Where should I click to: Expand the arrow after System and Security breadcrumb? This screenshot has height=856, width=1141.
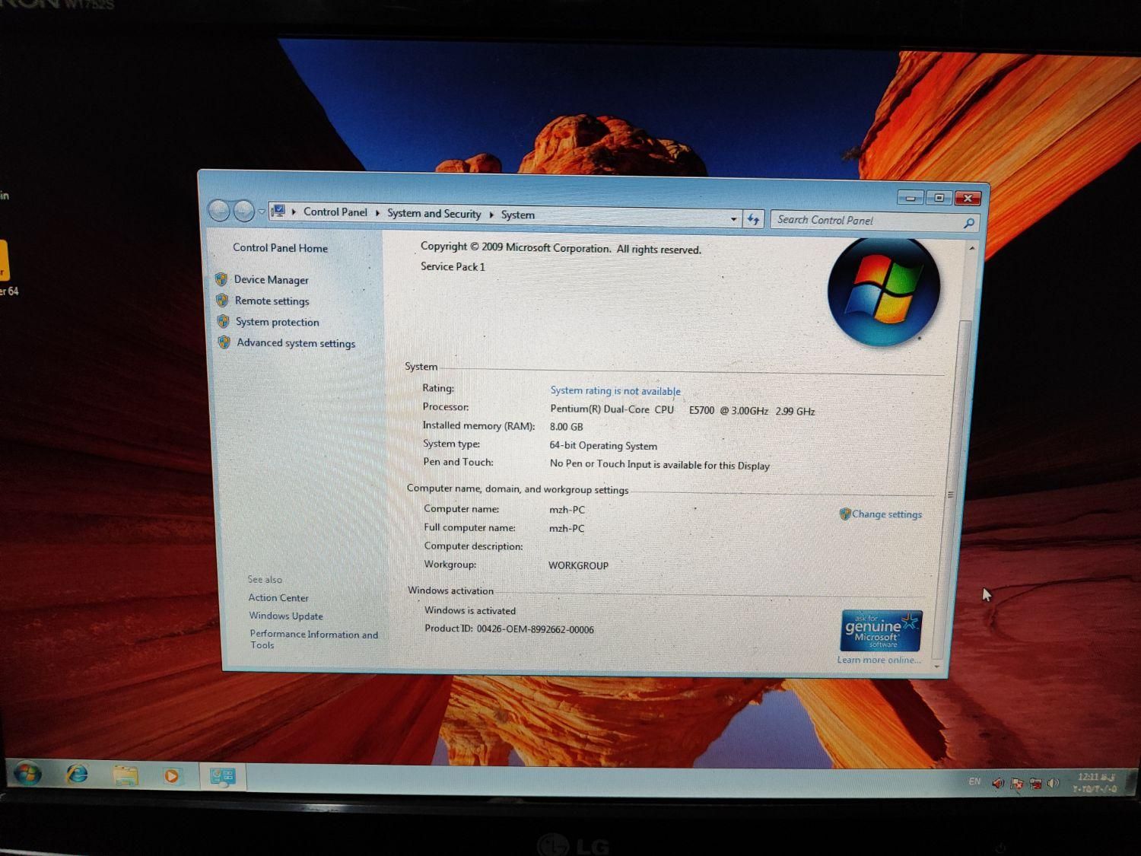click(491, 215)
